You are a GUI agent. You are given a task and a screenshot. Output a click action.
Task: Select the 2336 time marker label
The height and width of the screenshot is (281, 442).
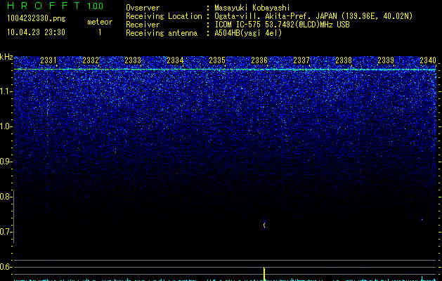[259, 60]
